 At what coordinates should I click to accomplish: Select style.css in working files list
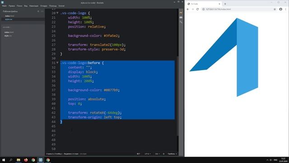click(9, 19)
